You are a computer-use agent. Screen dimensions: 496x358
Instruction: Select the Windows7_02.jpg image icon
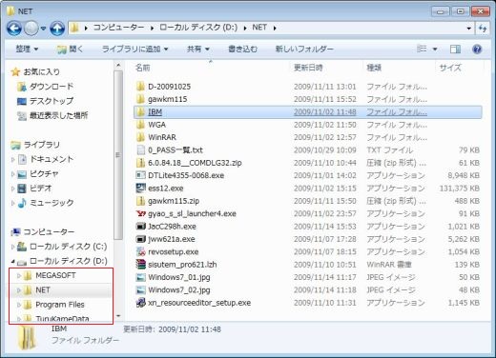[x=140, y=289]
